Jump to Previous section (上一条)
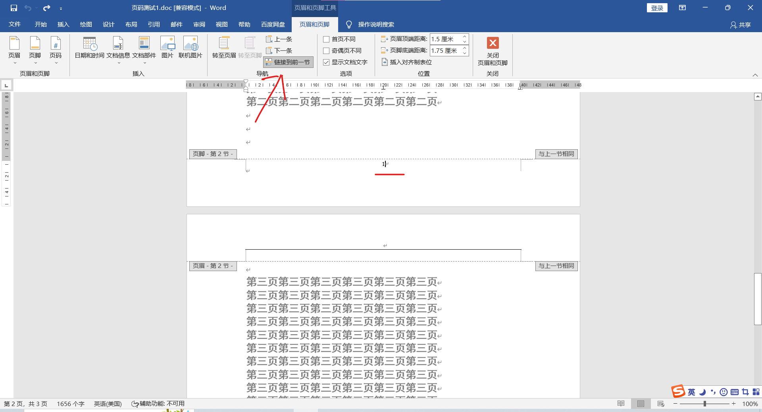 (x=279, y=39)
